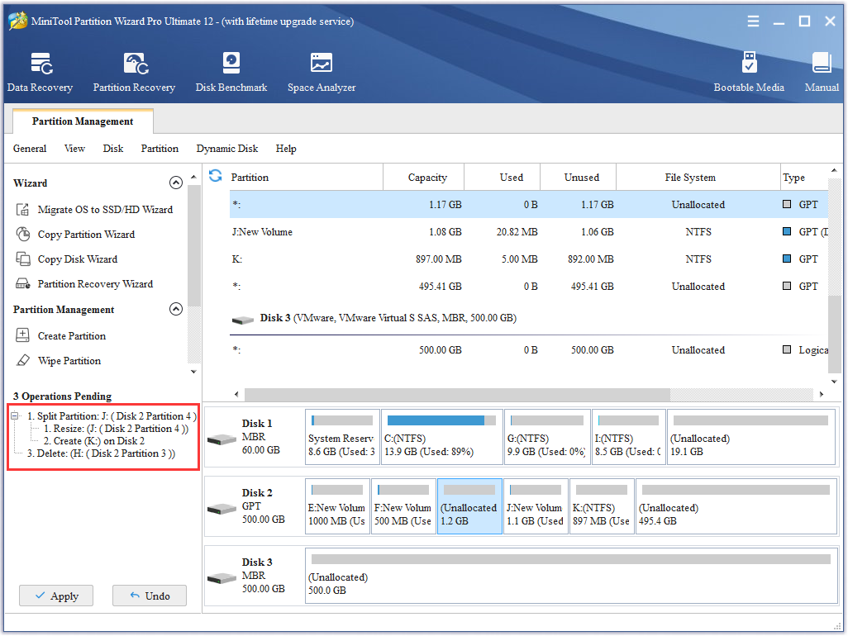Apply the pending operations
Screen dimensions: 848x636
click(56, 596)
